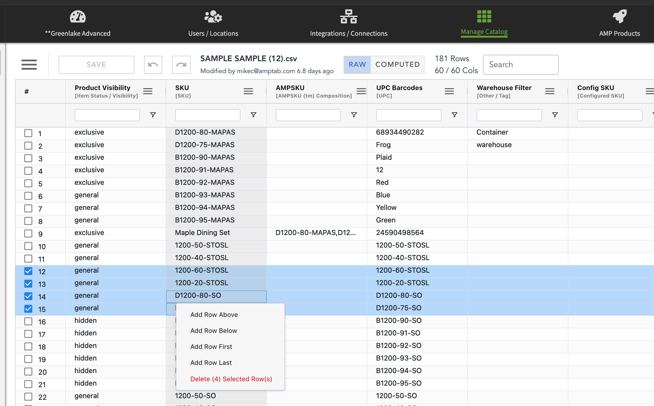Image resolution: width=654 pixels, height=406 pixels.
Task: Click the redo arrow button
Action: (x=181, y=65)
